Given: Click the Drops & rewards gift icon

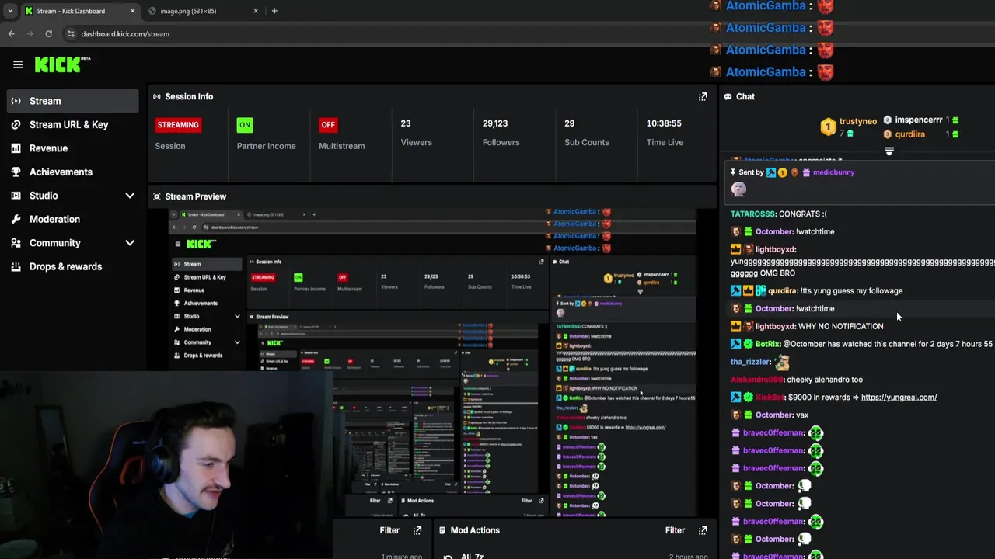Looking at the screenshot, I should tap(16, 266).
